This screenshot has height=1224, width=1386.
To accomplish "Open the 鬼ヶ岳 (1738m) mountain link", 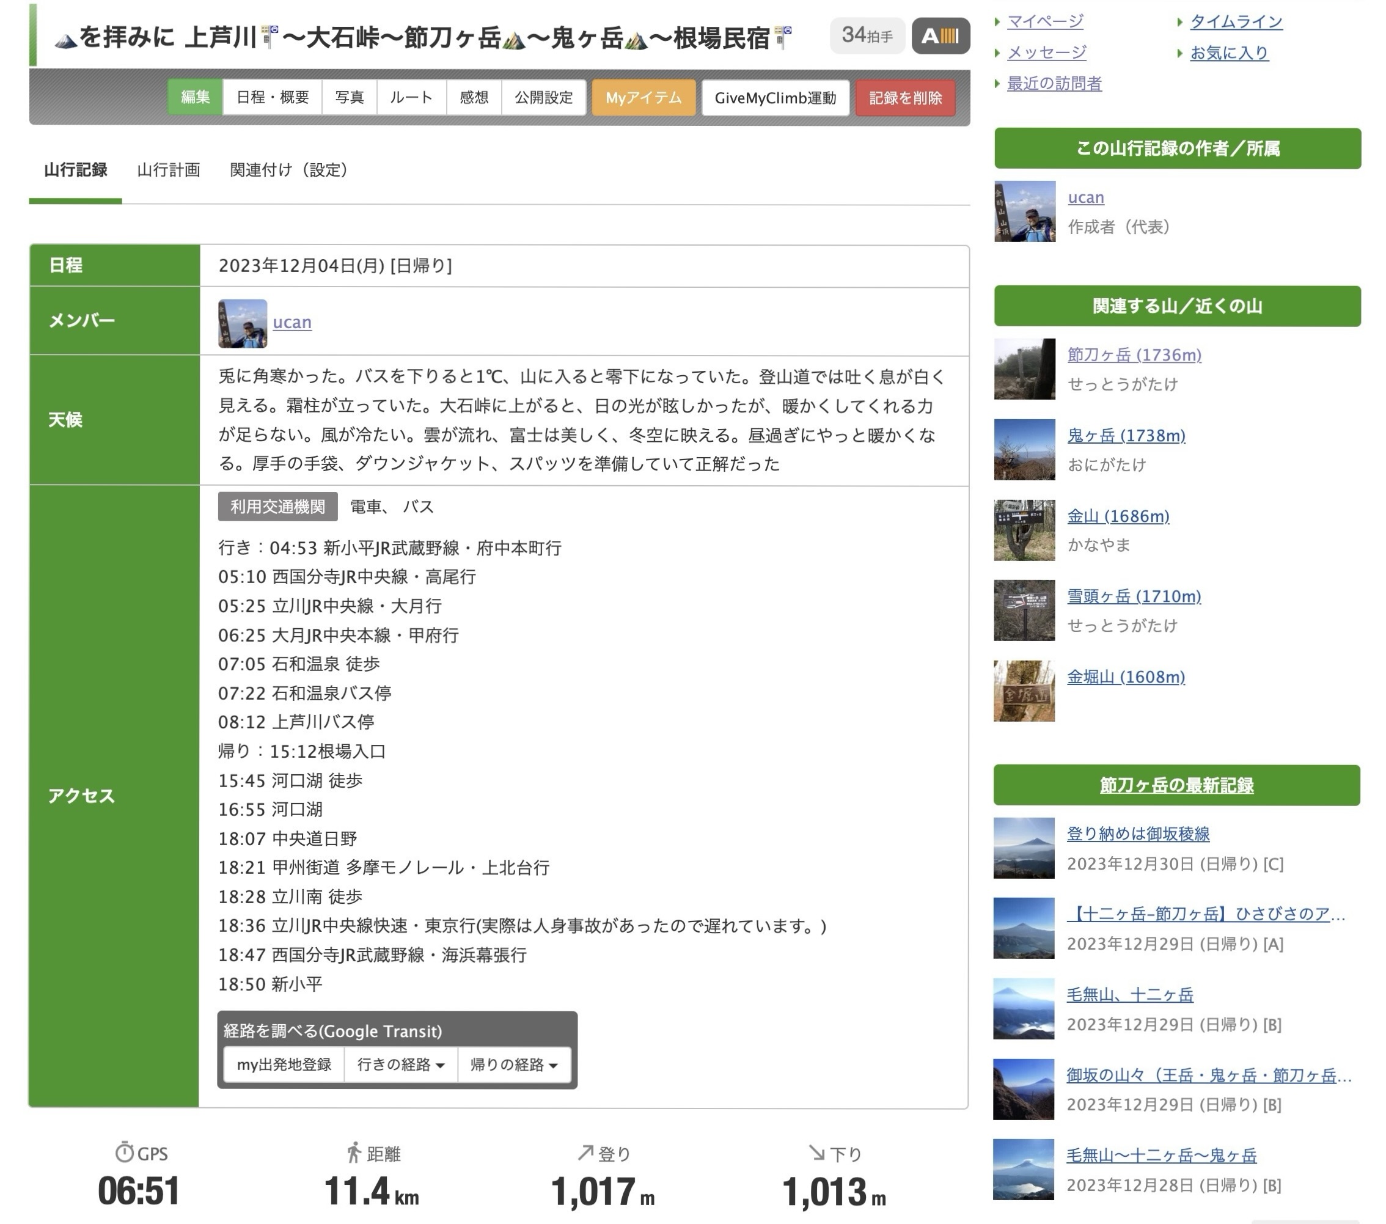I will click(x=1126, y=435).
